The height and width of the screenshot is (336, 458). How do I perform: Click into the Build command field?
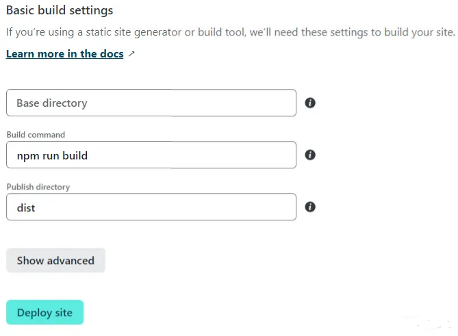(151, 155)
